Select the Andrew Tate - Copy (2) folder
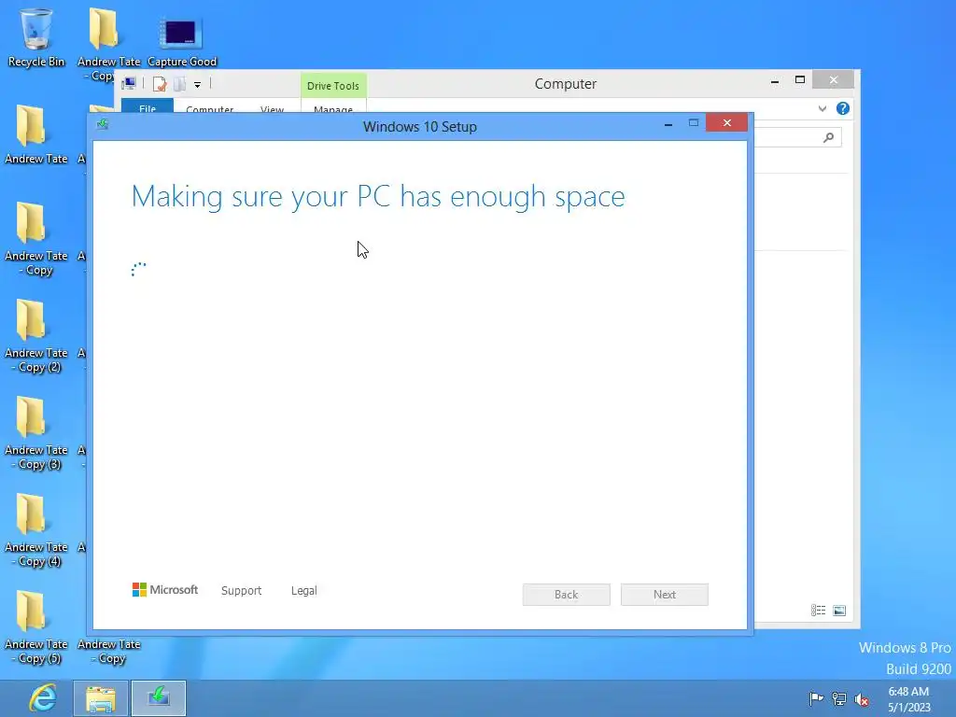The width and height of the screenshot is (956, 717). [x=36, y=335]
